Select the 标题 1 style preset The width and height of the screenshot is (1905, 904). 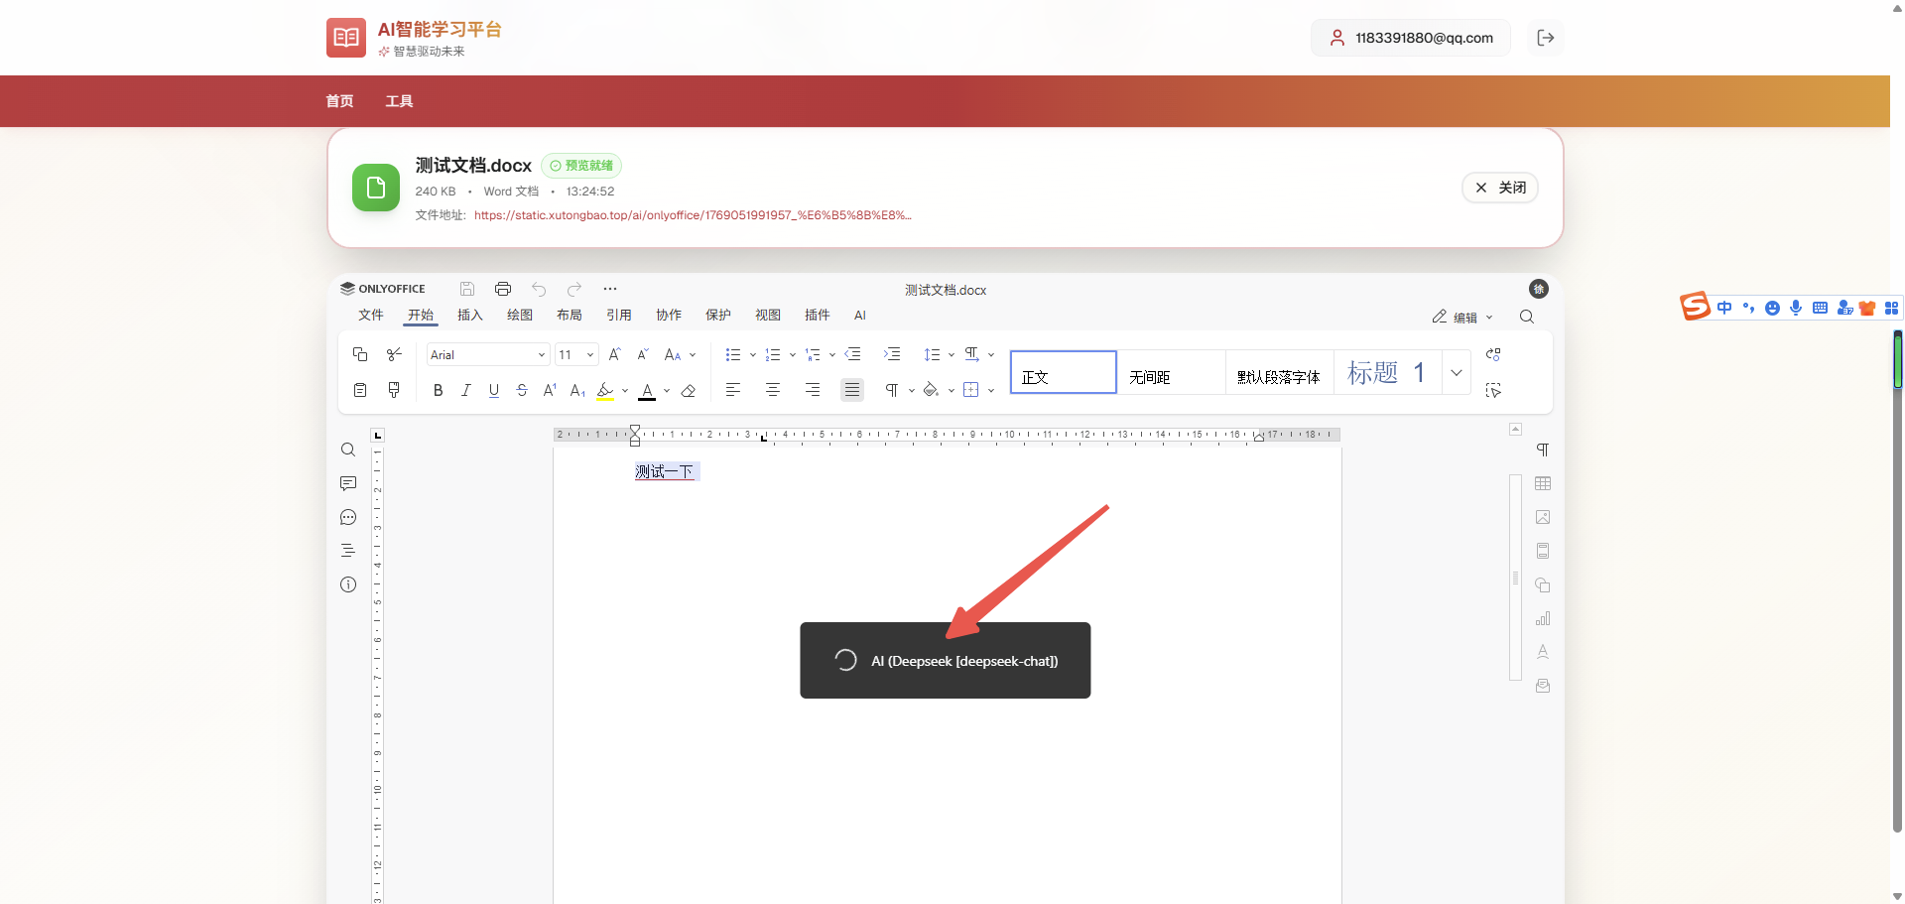coord(1385,372)
